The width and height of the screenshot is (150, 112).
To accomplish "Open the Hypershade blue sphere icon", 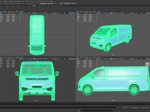I will click(48, 3).
